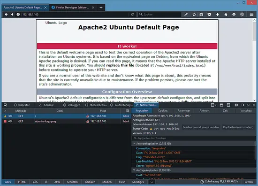Open the request search magnifier in footer
This screenshot has width=258, height=186.
coord(152,182)
